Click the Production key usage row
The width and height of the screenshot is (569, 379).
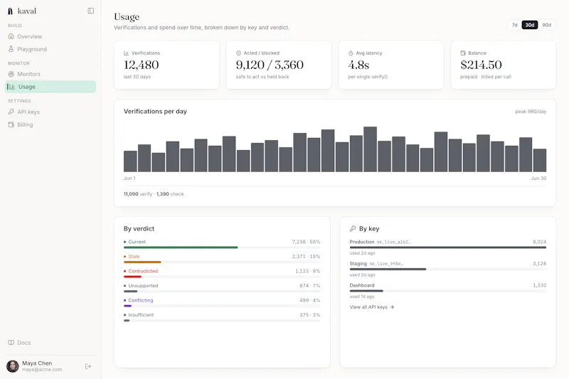click(x=448, y=247)
